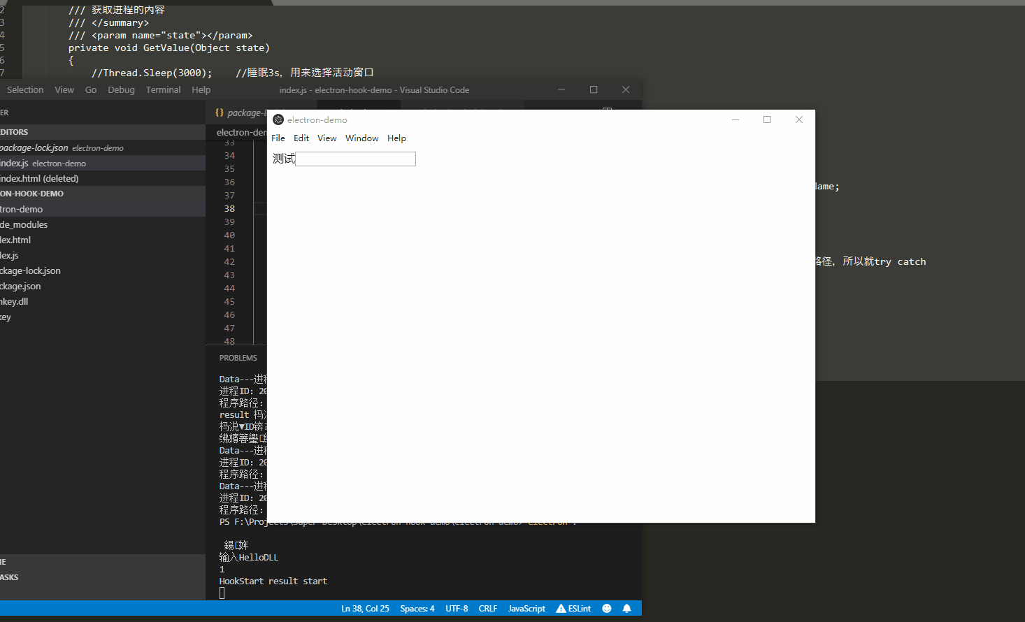Expand the ELECTRON-HOOK-DEMO section header

(x=33, y=194)
